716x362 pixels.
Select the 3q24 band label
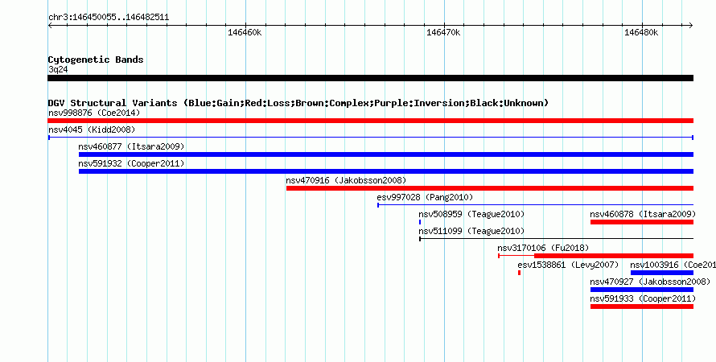click(x=58, y=69)
